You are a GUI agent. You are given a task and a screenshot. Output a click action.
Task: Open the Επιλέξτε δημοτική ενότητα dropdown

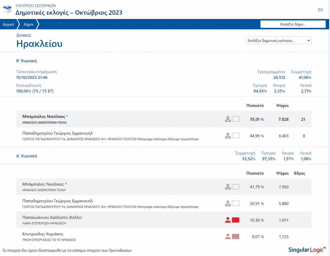pos(278,40)
